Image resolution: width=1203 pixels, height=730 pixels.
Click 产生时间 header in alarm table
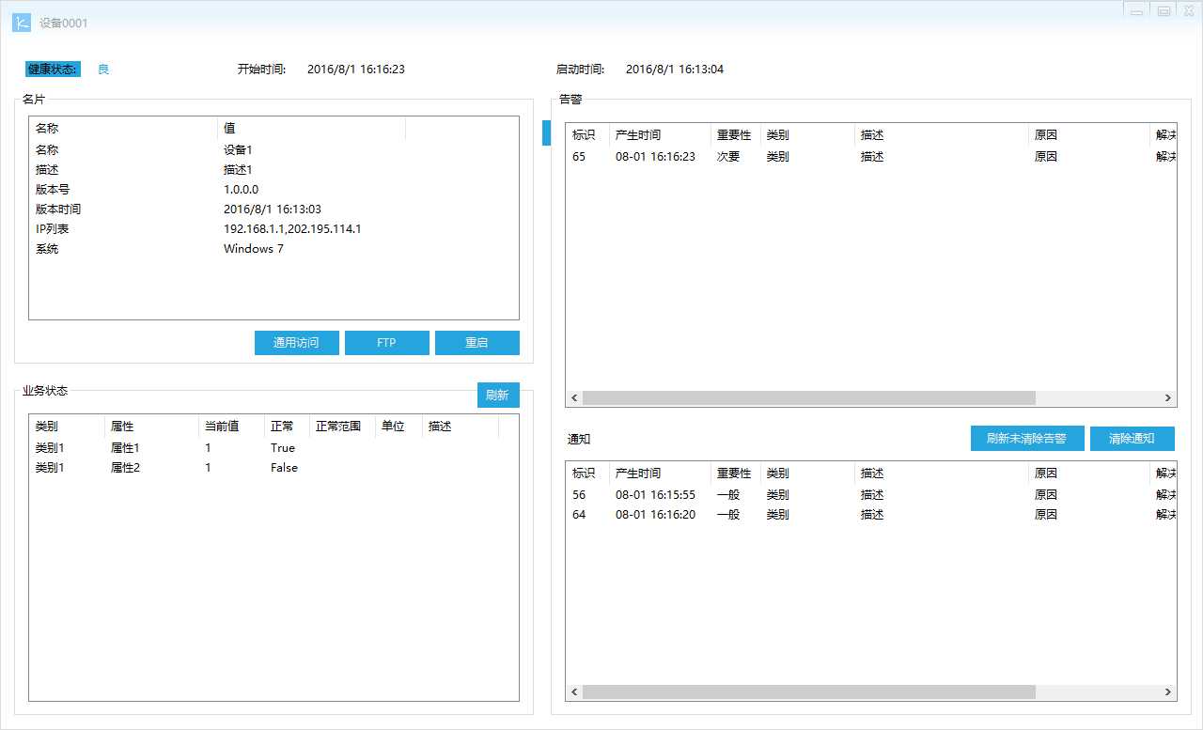coord(660,135)
